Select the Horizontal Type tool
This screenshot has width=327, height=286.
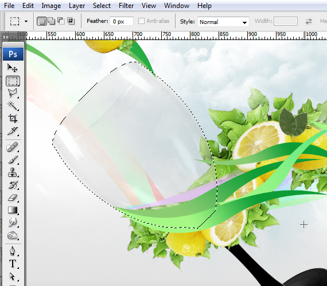pos(13,264)
